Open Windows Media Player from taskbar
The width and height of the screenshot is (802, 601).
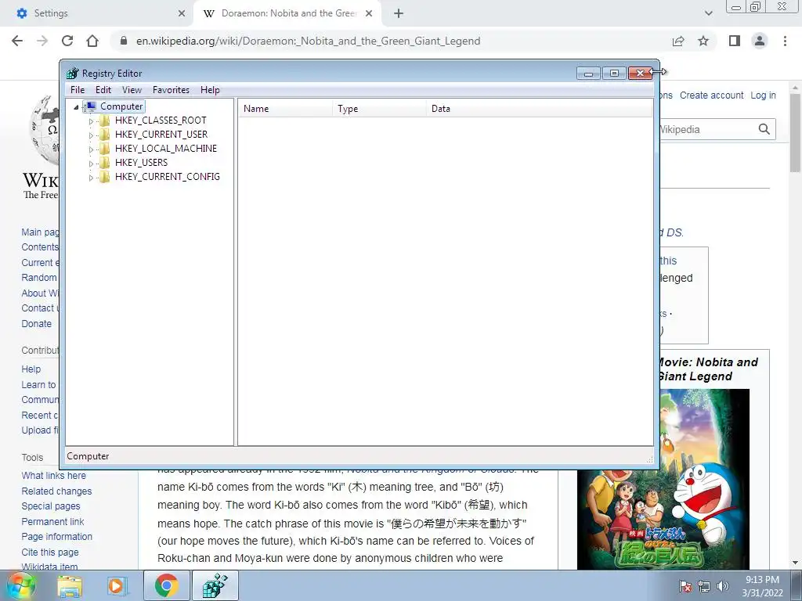[x=116, y=586]
